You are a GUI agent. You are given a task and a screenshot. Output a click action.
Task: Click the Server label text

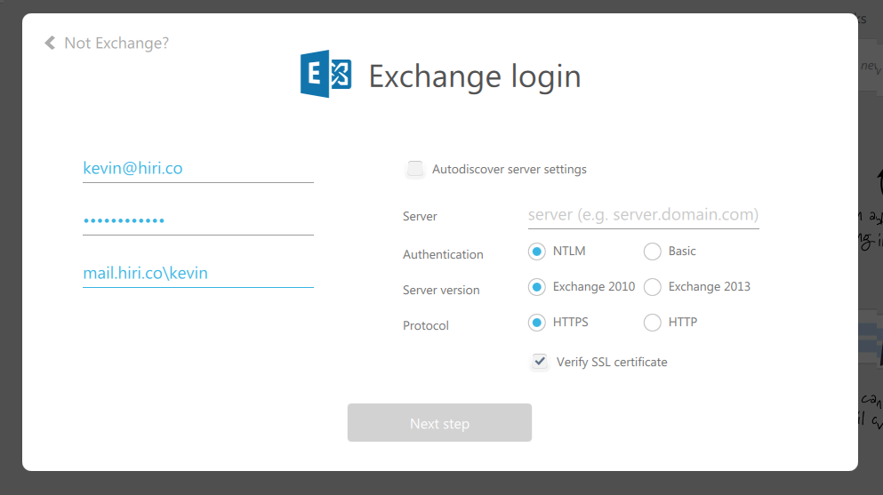coord(420,216)
